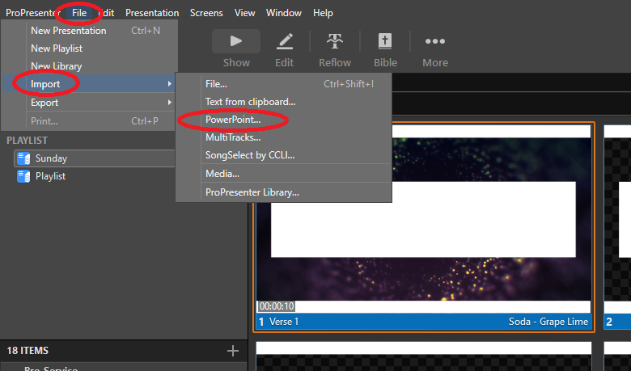Click the icon beside Playlist item
Screen dimensions: 631x371
23,176
